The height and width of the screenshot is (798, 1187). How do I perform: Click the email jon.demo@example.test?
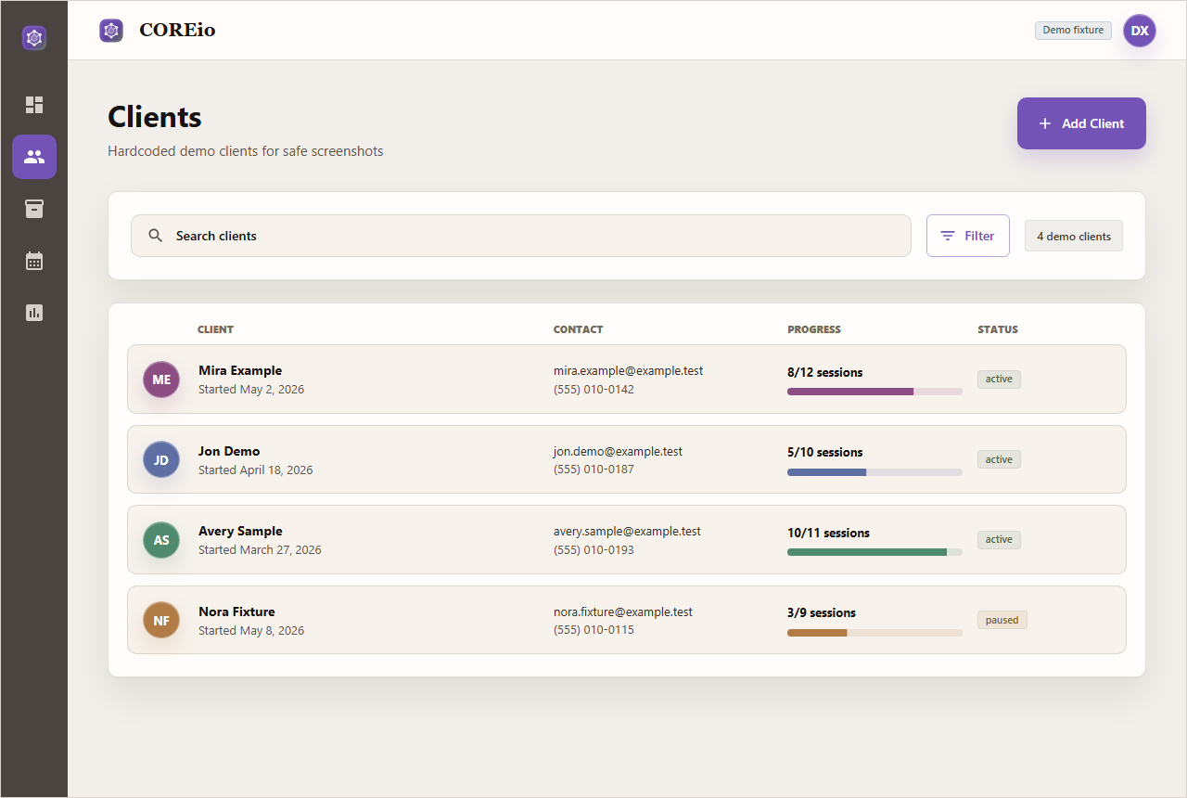pos(618,451)
